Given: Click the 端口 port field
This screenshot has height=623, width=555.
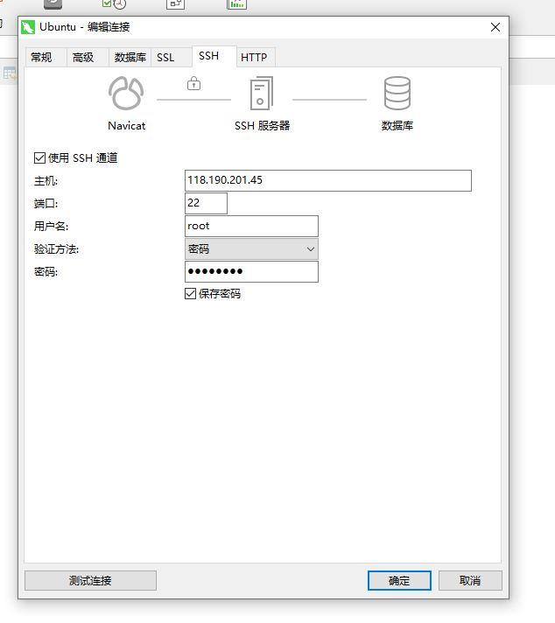Looking at the screenshot, I should 206,203.
